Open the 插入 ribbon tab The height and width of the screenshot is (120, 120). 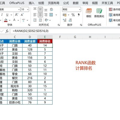point(31,3)
